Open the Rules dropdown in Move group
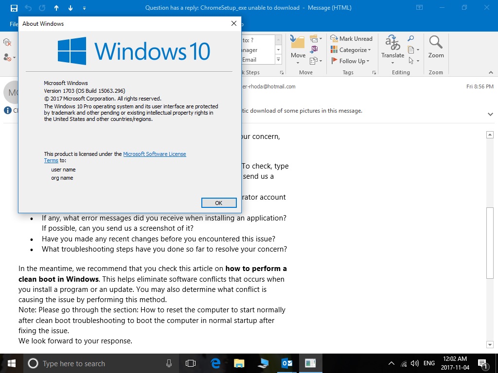498x373 pixels. pyautogui.click(x=316, y=39)
